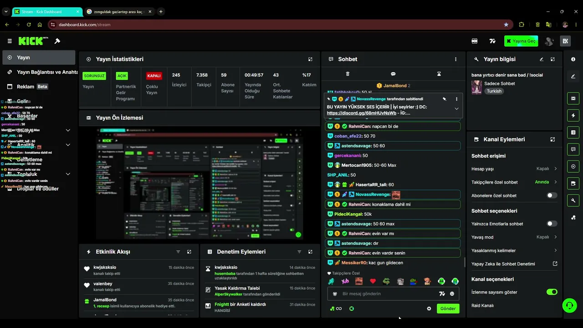Screen dimensions: 583x328
Task: Open pinned message three-dot options
Action: 456,99
